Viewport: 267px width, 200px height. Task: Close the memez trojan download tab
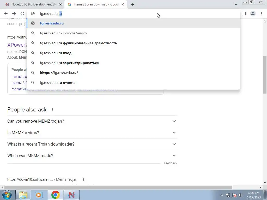tap(123, 4)
